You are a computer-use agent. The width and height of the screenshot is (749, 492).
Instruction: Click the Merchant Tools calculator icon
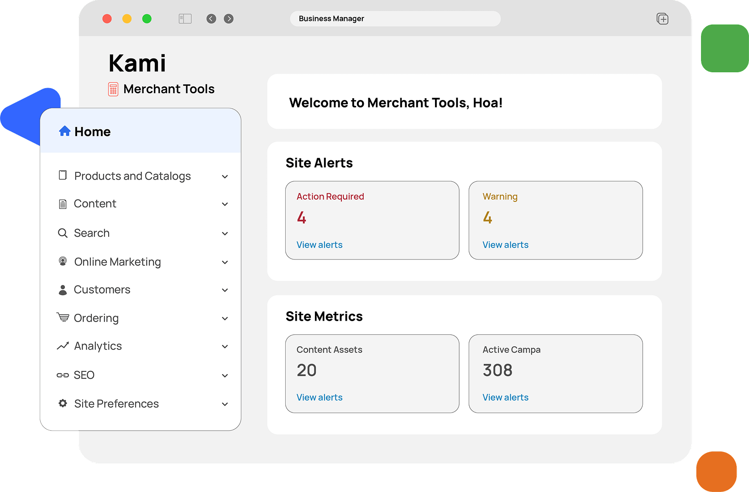coord(113,89)
